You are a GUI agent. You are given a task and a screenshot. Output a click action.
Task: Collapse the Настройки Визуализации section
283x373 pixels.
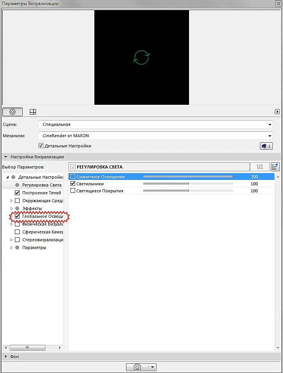[x=6, y=157]
